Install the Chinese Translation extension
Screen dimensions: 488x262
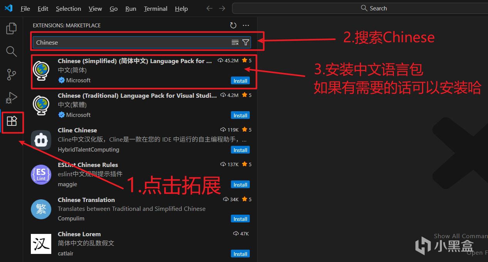(x=240, y=219)
